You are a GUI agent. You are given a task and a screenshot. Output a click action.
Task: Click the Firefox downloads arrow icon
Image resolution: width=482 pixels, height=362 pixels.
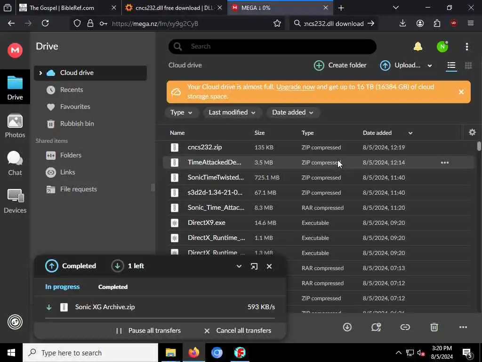pyautogui.click(x=402, y=24)
